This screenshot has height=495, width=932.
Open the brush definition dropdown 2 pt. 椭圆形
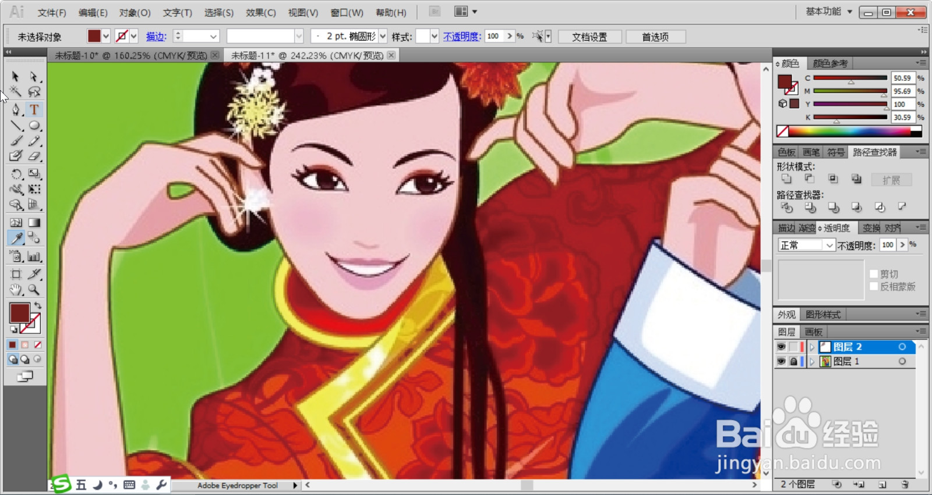pos(383,36)
